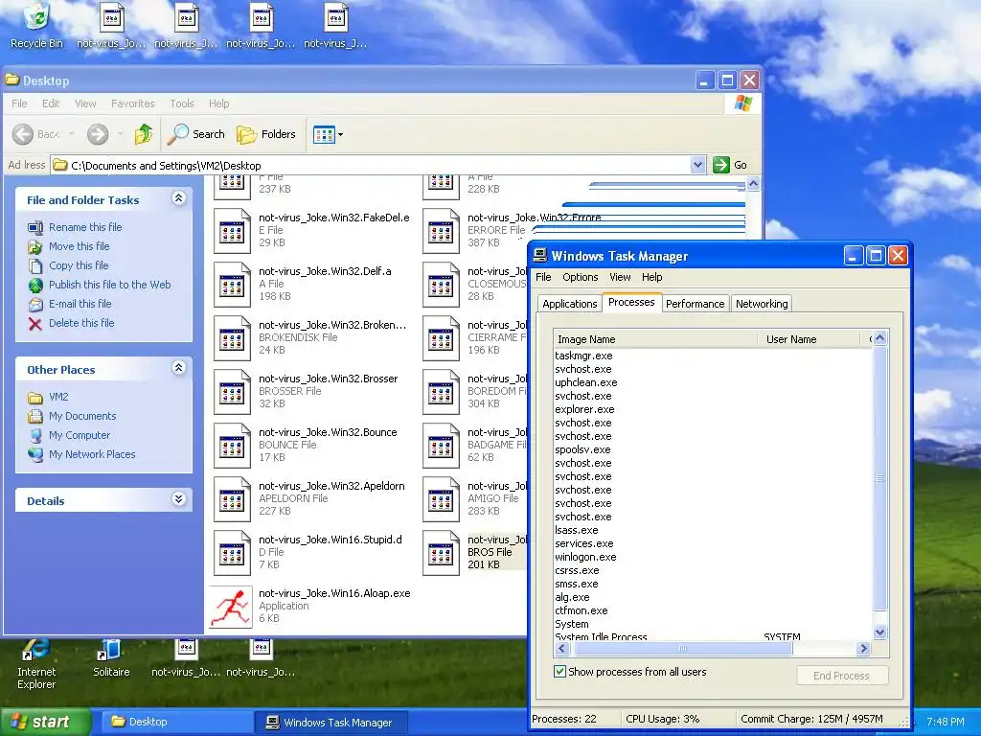Switch to Performance tab in Task Manager
Screen dimensions: 981x736
click(x=695, y=304)
